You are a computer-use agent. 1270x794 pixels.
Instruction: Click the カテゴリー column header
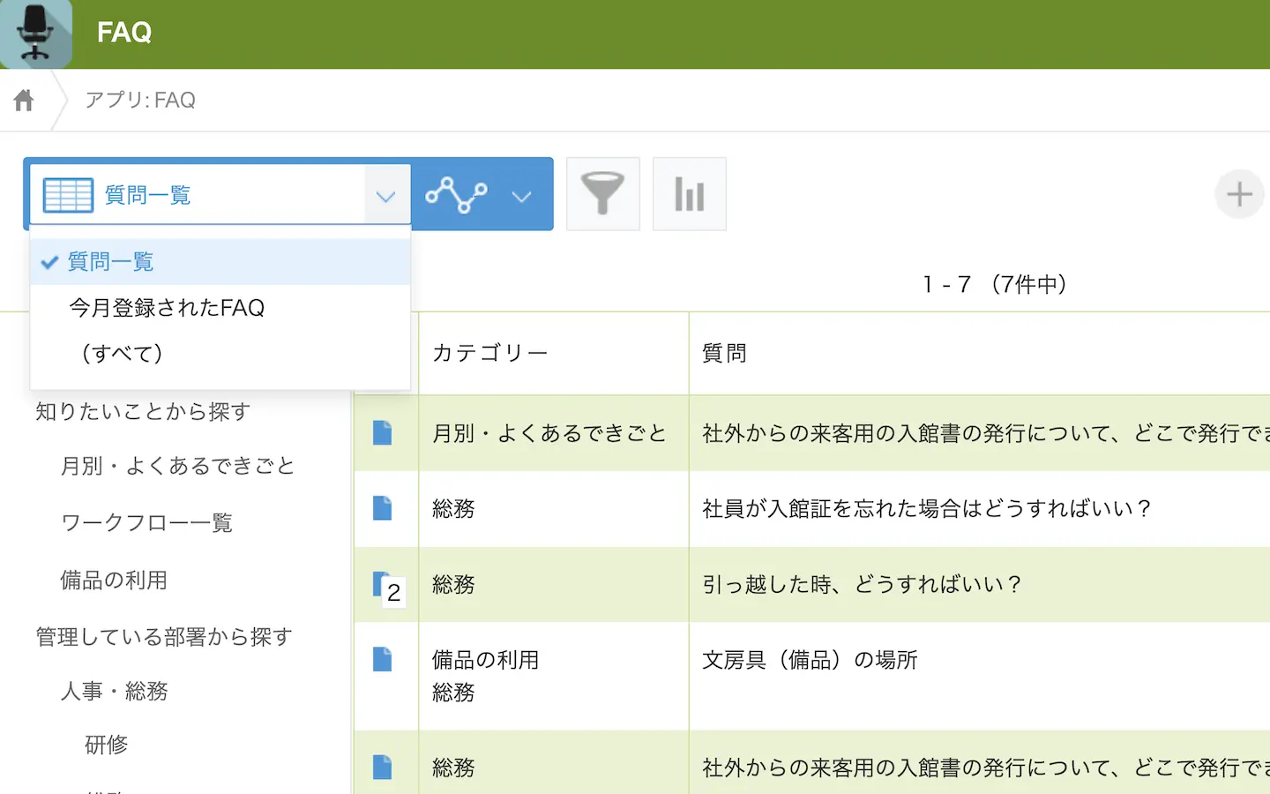[489, 354]
